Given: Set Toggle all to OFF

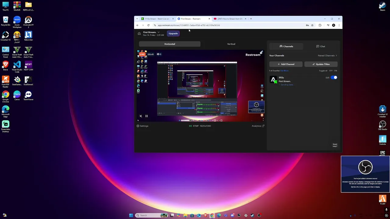Looking at the screenshot, I should (331, 71).
